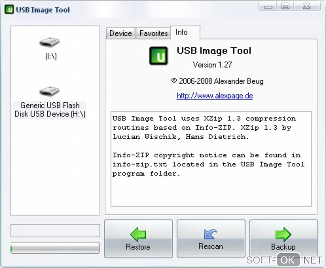Select the Generic USB Flash Disk drive icon
Image resolution: width=326 pixels, height=268 pixels.
pyautogui.click(x=50, y=91)
